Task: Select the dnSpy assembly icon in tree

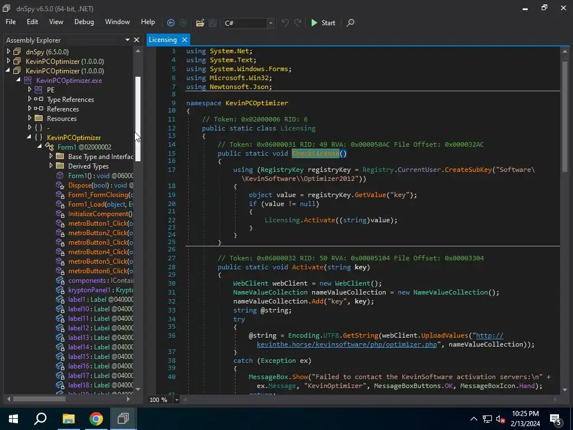Action: pos(17,52)
